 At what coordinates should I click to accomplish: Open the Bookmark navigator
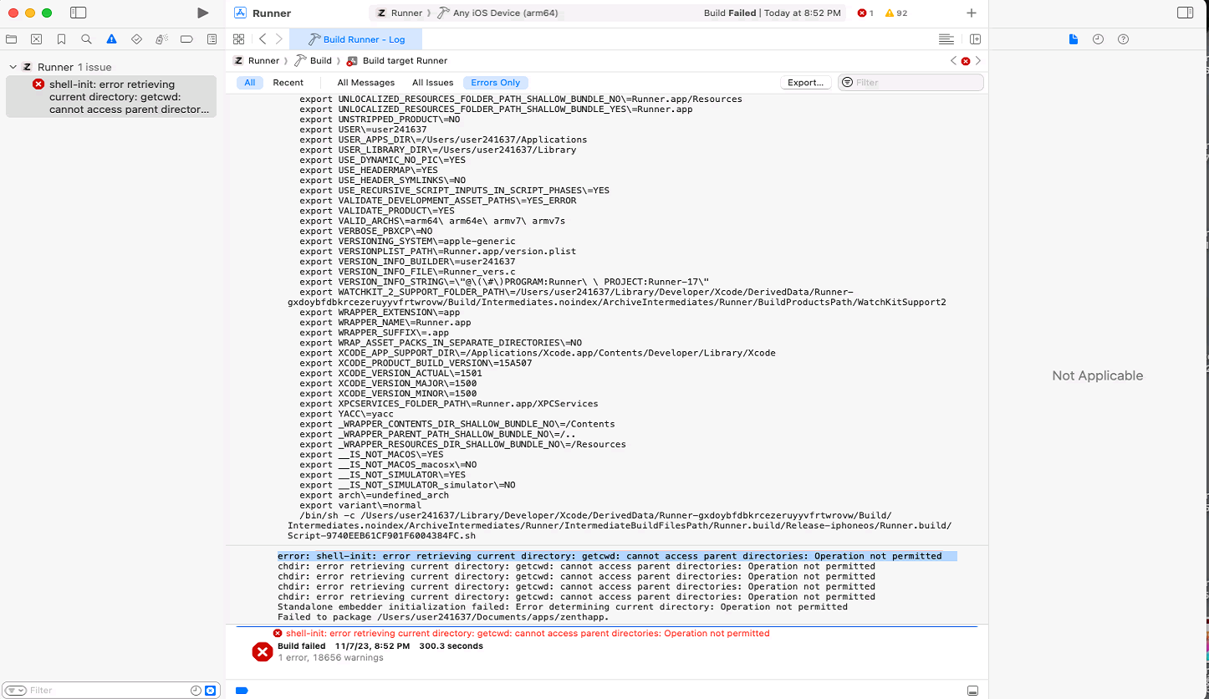click(62, 39)
